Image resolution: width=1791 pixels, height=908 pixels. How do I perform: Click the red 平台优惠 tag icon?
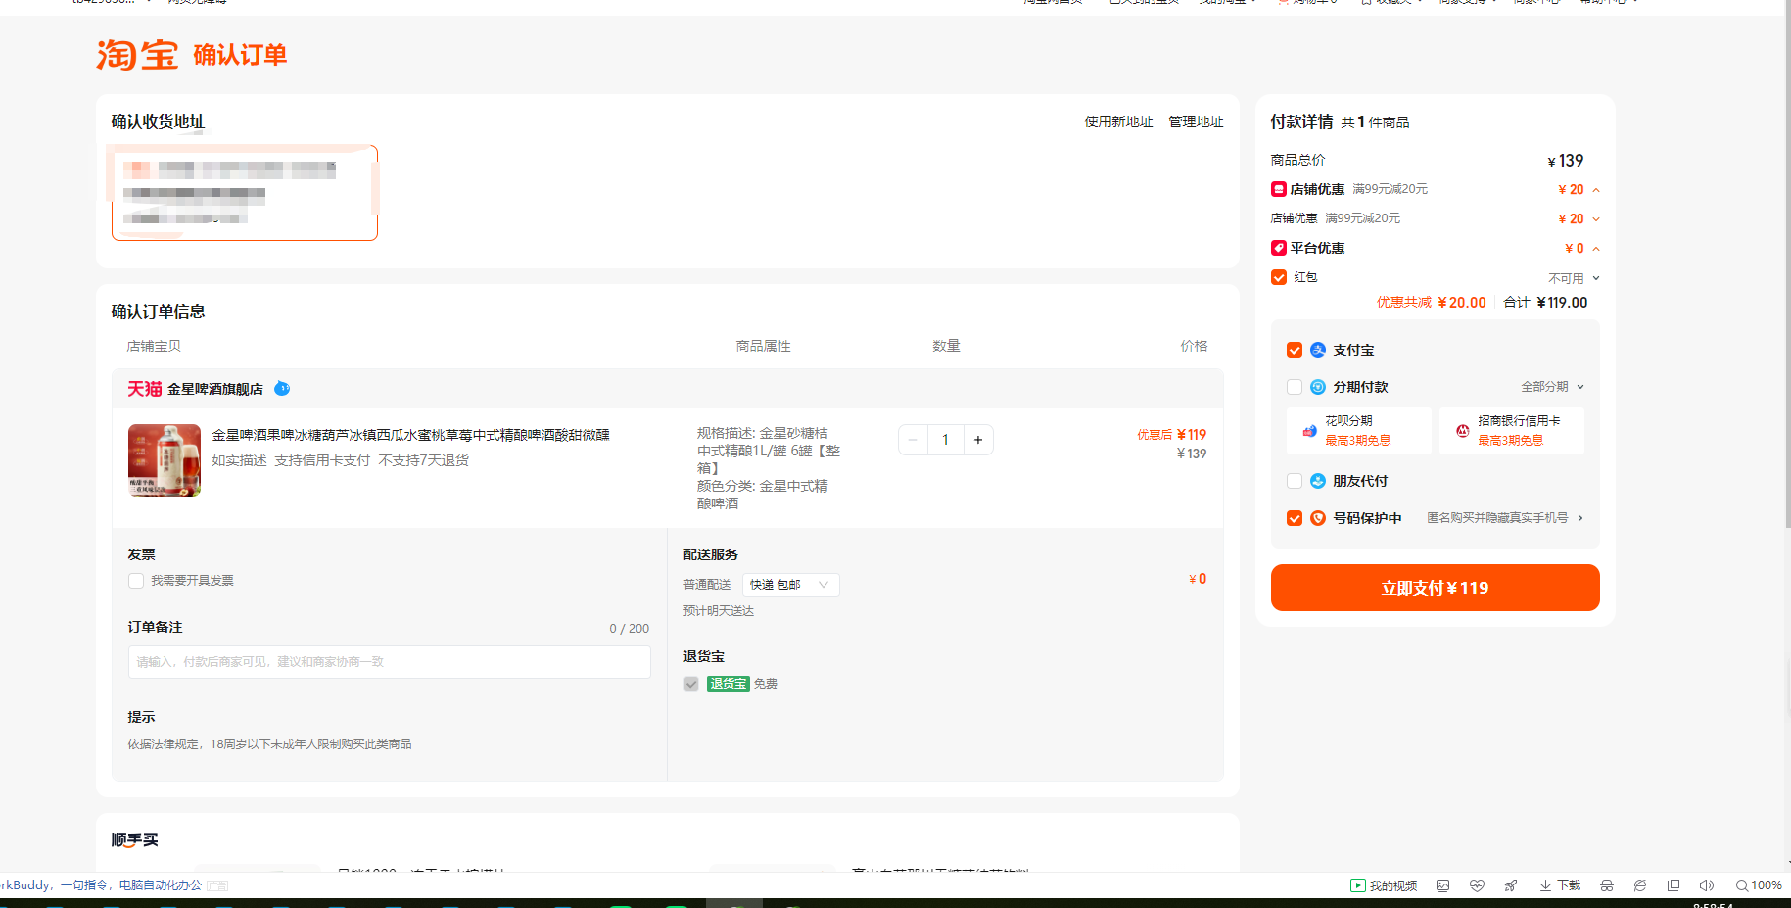pyautogui.click(x=1279, y=248)
